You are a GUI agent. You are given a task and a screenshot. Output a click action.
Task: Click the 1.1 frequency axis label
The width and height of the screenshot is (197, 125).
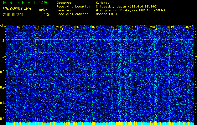click(3, 41)
